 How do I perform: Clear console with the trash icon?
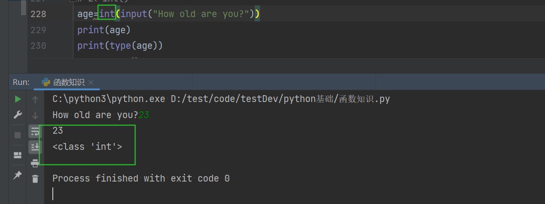click(35, 179)
